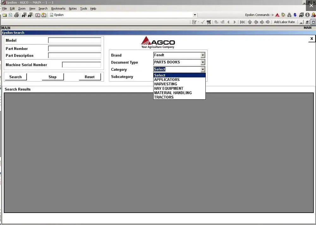The width and height of the screenshot is (316, 225).
Task: Select HAY EQUIPMENT from the Category list
Action: click(x=179, y=88)
